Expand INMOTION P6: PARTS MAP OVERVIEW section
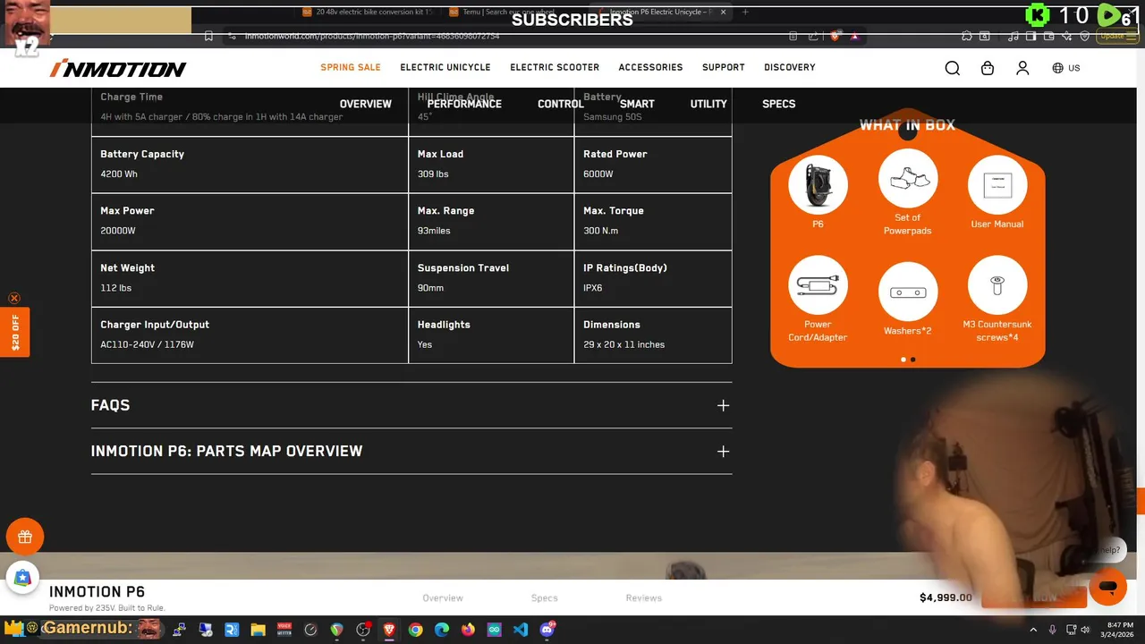 (x=411, y=451)
